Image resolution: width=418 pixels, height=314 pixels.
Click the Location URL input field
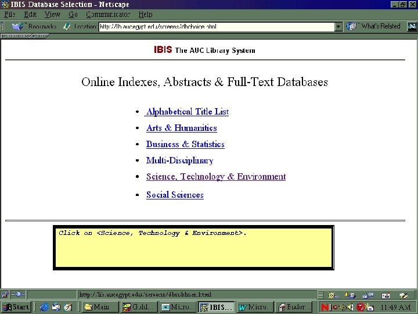pos(217,27)
